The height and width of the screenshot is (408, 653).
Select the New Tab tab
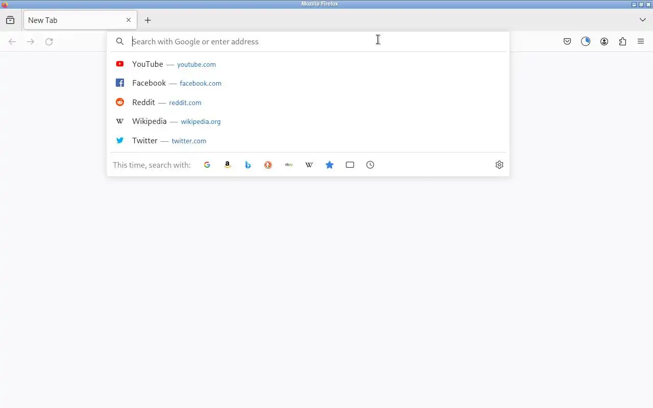coord(80,20)
